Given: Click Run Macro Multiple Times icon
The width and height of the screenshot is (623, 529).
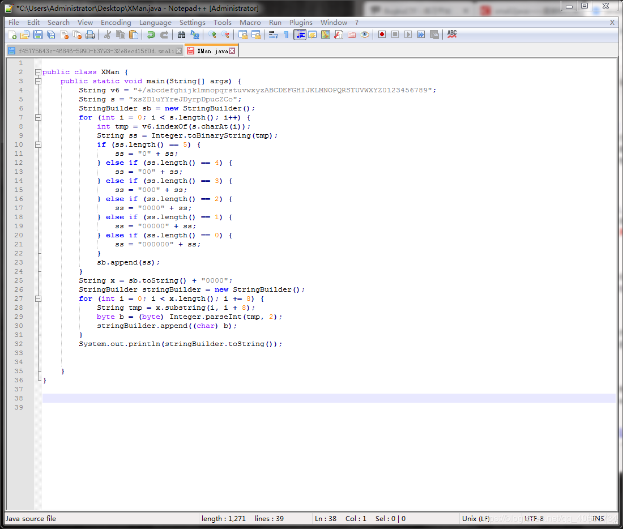Looking at the screenshot, I should pyautogui.click(x=421, y=35).
